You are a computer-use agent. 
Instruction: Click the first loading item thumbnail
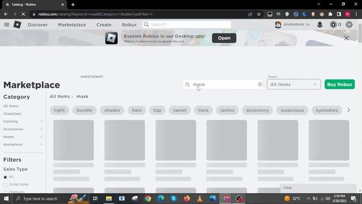[x=74, y=140]
